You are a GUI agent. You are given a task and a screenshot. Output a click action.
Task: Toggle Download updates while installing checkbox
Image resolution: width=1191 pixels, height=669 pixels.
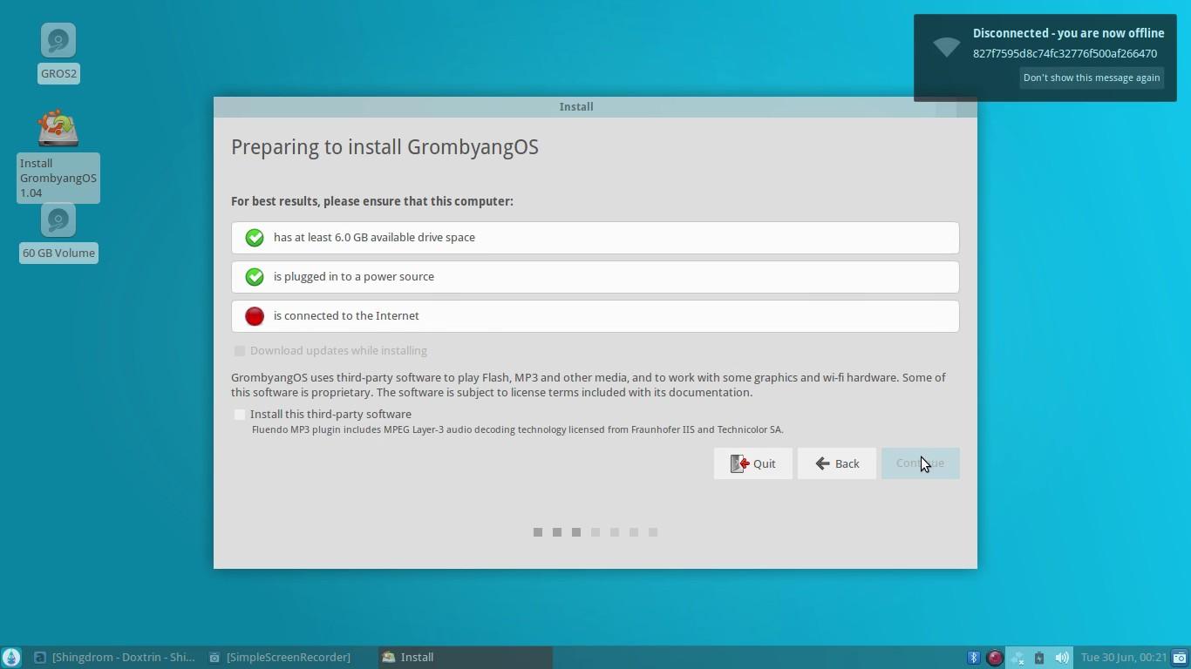pos(240,351)
